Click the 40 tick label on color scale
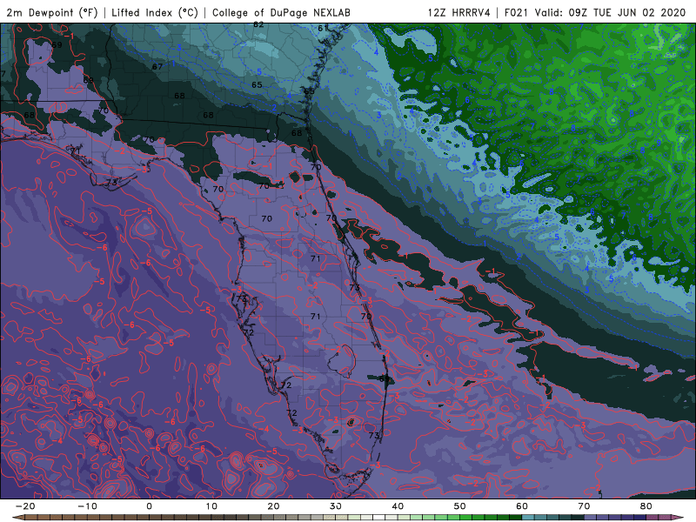696x522 pixels. (x=398, y=506)
